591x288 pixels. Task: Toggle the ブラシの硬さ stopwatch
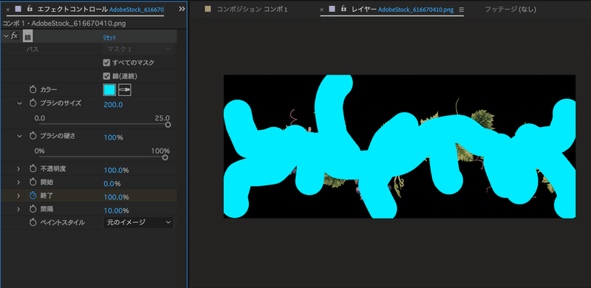coord(33,137)
